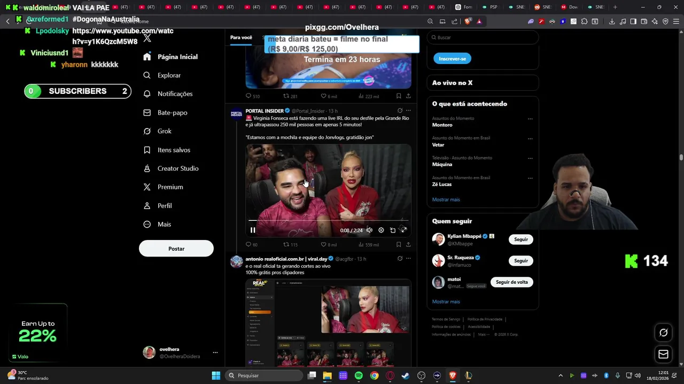Go to Página Inicial in sidebar

coord(171,57)
